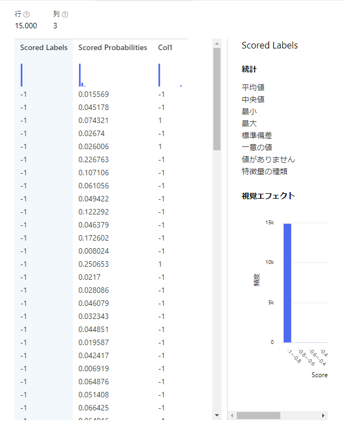344x424 pixels.
Task: Click the 最大 statistic label
Action: (x=249, y=124)
